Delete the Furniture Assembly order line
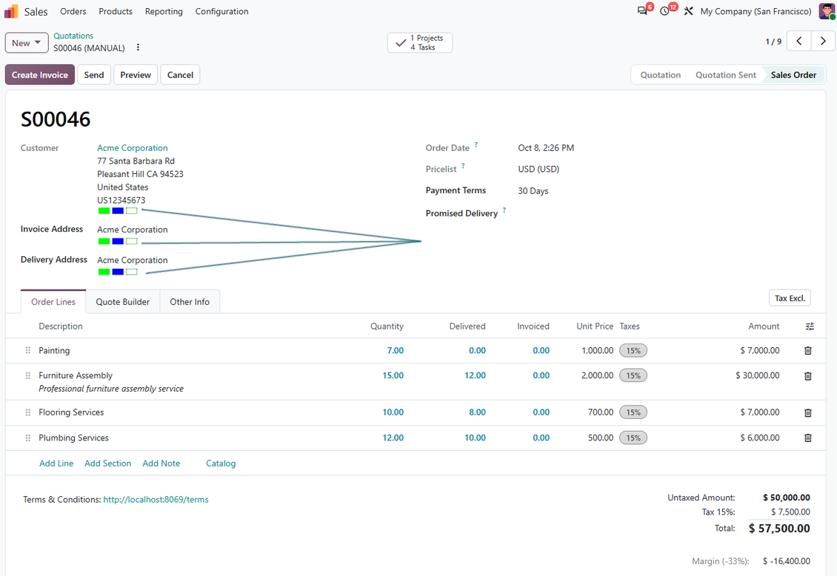 [x=808, y=376]
